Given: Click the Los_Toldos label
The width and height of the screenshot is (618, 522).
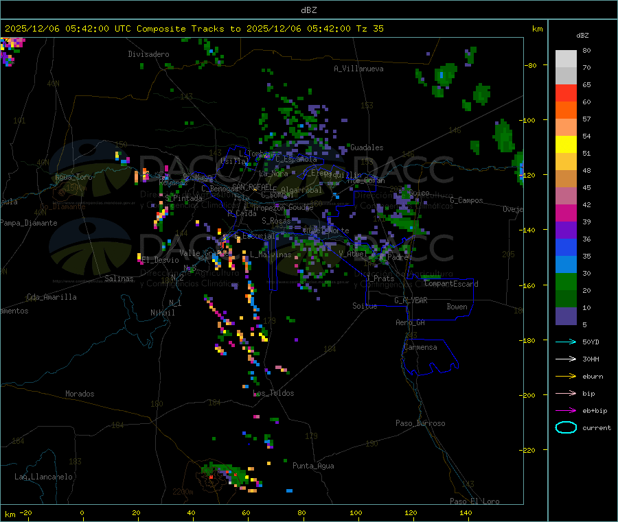Looking at the screenshot, I should point(273,393).
